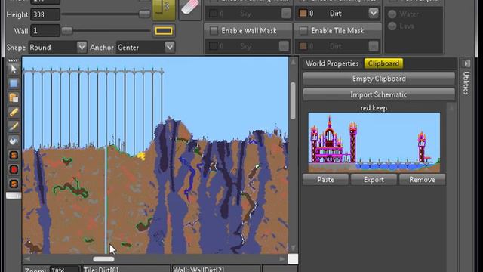Screen dimensions: 483x272
Task: Click the Empty Clipboard button
Action: (379, 79)
